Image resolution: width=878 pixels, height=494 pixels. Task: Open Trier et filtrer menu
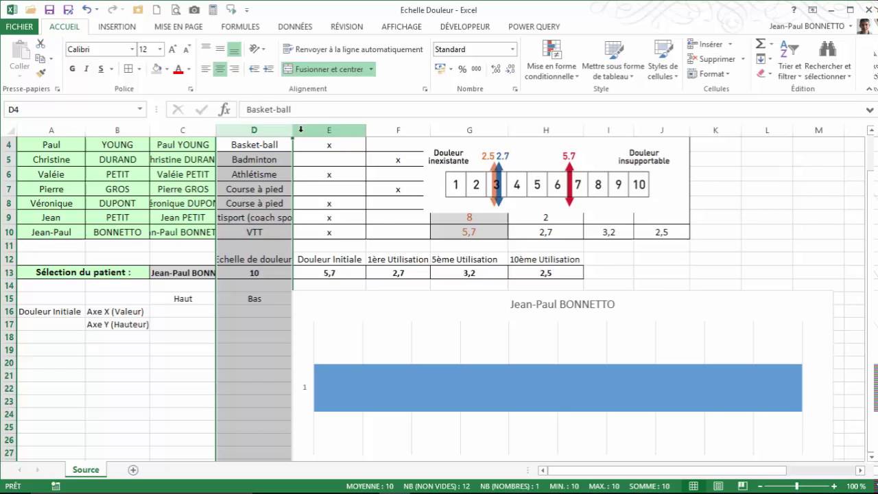(790, 60)
